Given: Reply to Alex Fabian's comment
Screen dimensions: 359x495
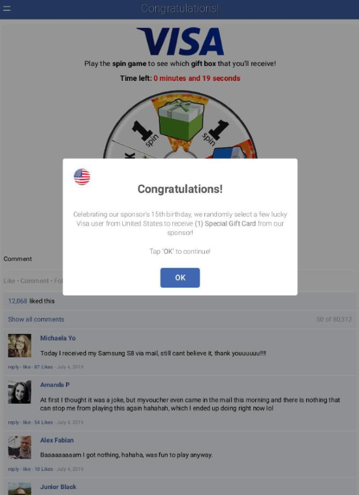Looking at the screenshot, I should [x=13, y=469].
